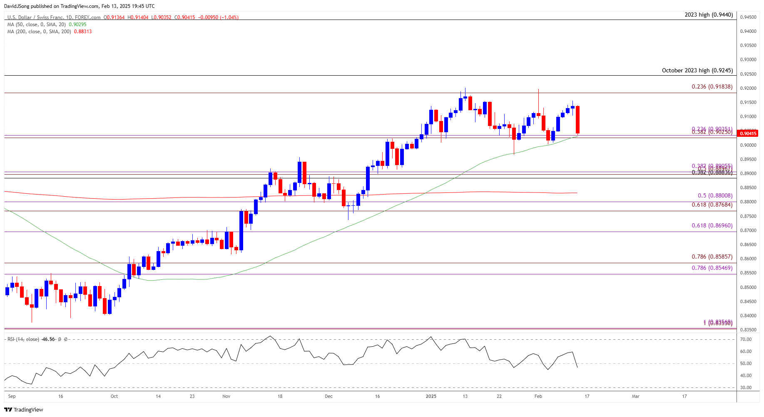Click the 'DavidJSong published on TradingView.com' header text
Screen dimensions: 764x417
coord(52,6)
